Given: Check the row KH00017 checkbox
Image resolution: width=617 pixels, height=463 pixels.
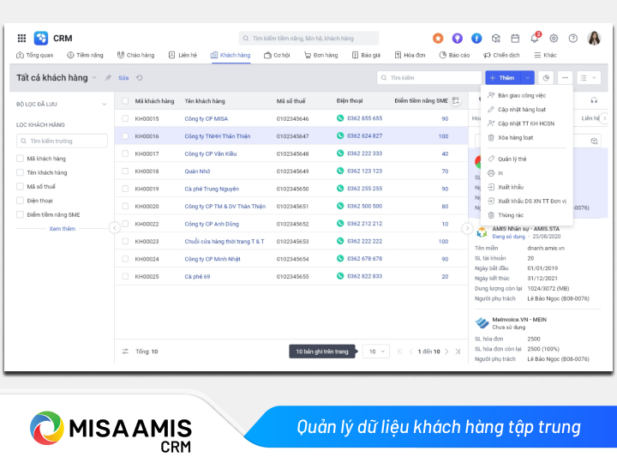Looking at the screenshot, I should coord(125,153).
